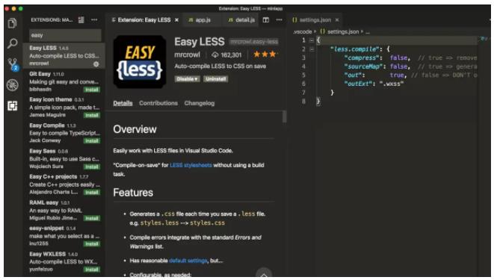Select Easy WXLESS in the extensions list
Image resolution: width=494 pixels, height=280 pixels.
(64, 261)
